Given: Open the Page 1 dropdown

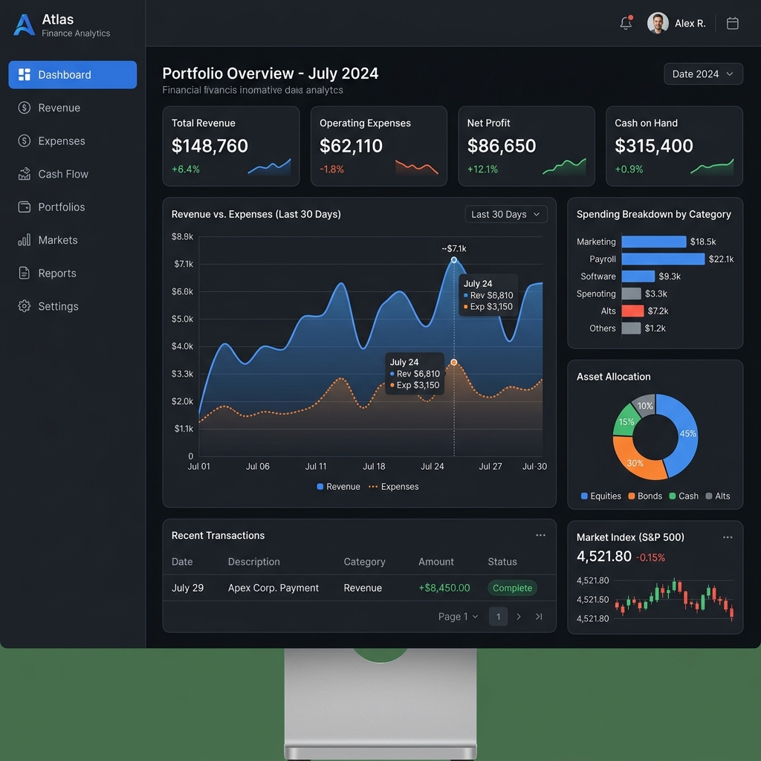Looking at the screenshot, I should point(458,616).
